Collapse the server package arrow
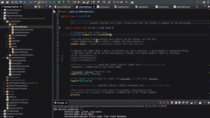210x118 pixels. point(7,47)
